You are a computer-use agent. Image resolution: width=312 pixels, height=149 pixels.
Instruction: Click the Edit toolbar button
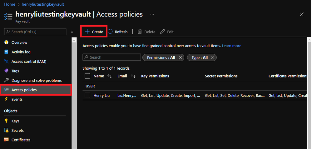click(x=167, y=32)
